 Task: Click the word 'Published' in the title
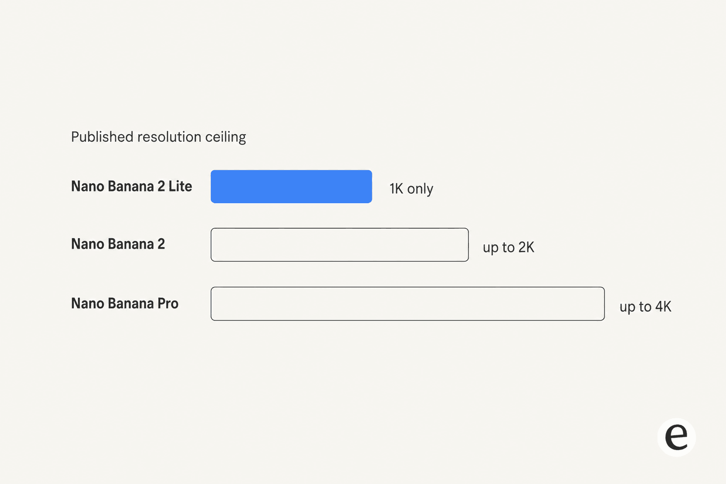tap(102, 137)
